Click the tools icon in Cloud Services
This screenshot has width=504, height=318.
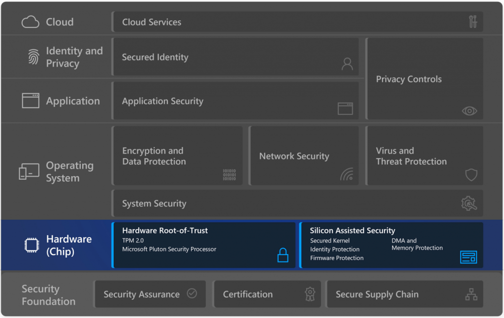point(472,22)
